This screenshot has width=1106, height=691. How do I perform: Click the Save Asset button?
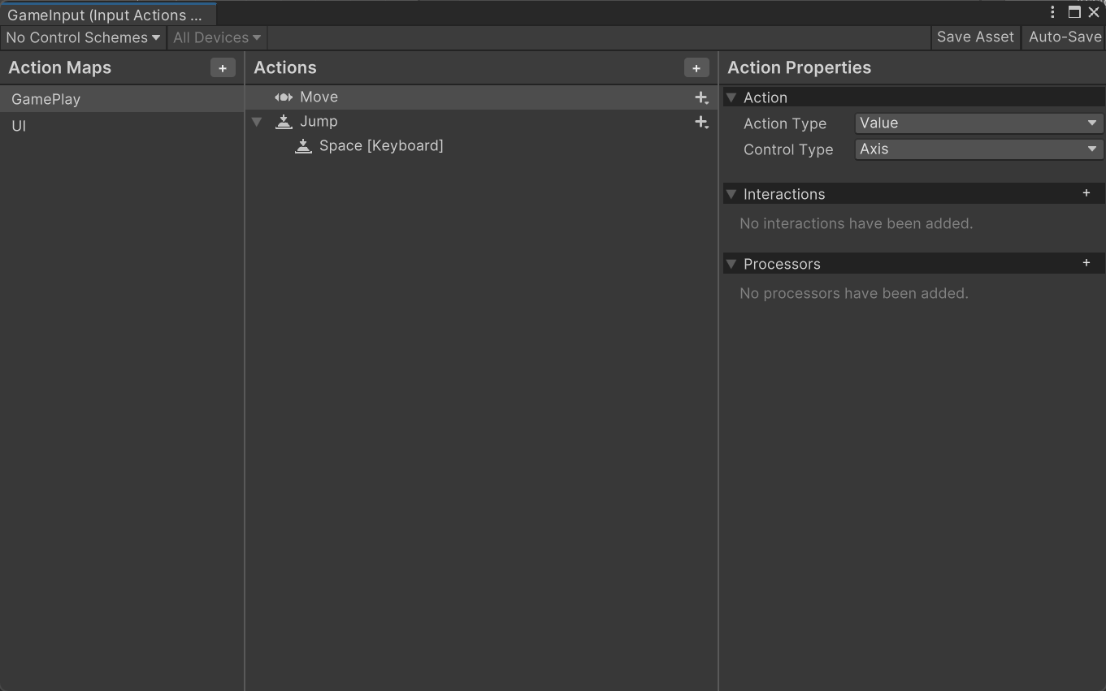coord(974,37)
